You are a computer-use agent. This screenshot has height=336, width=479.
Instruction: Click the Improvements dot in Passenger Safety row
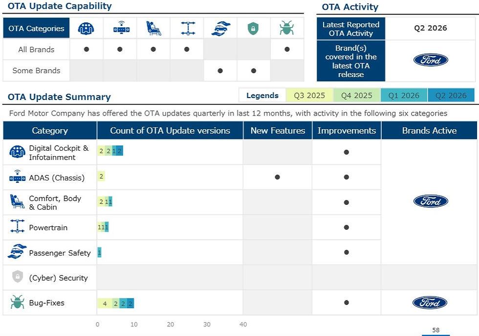pyautogui.click(x=347, y=252)
